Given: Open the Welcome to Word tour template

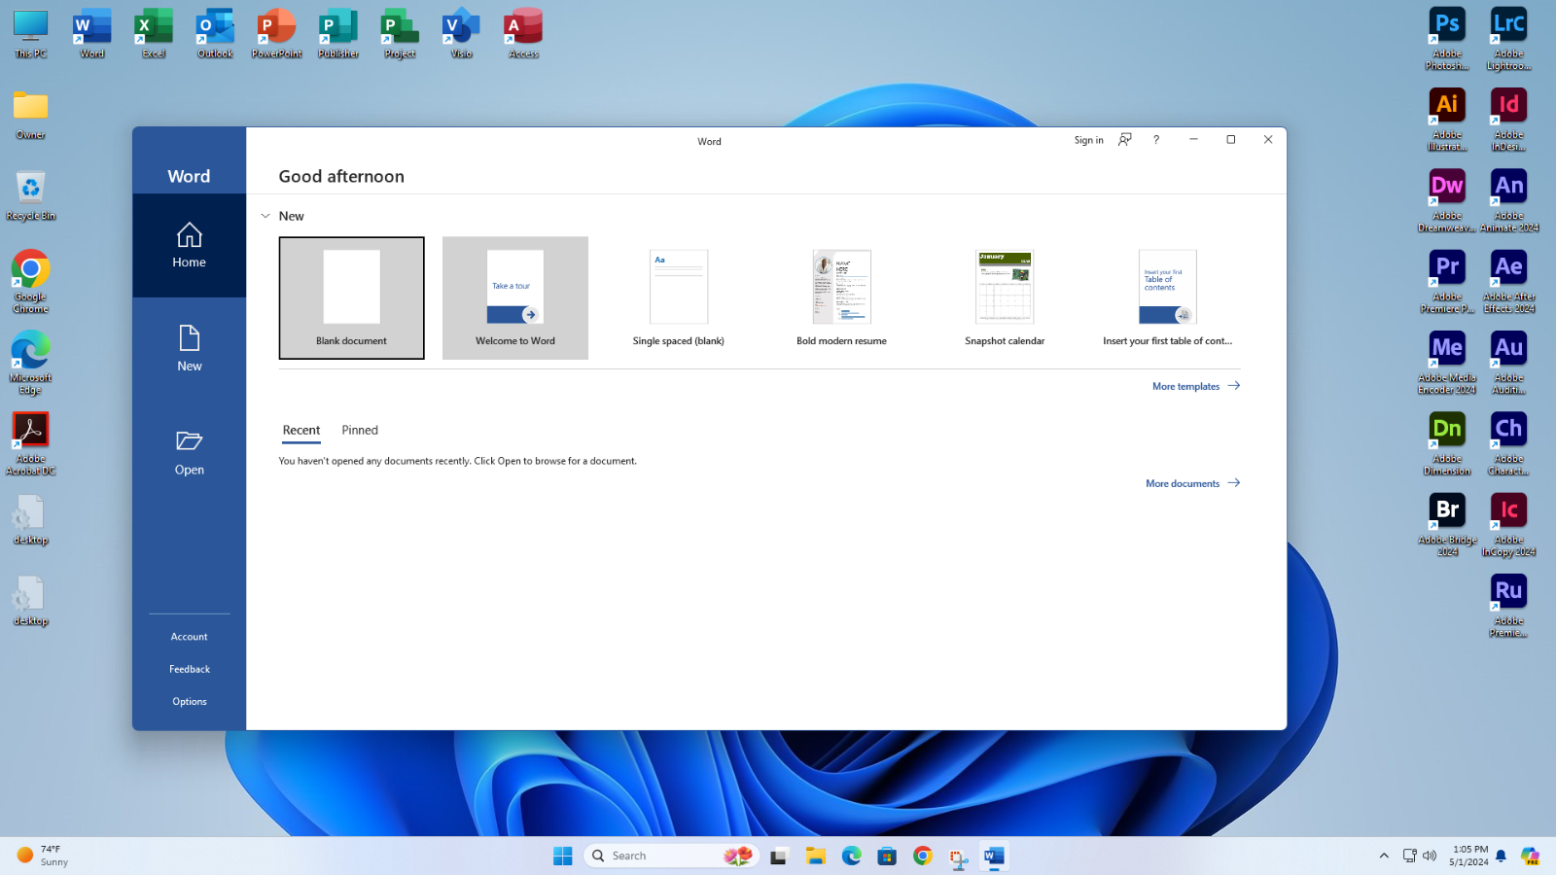Looking at the screenshot, I should pyautogui.click(x=515, y=297).
